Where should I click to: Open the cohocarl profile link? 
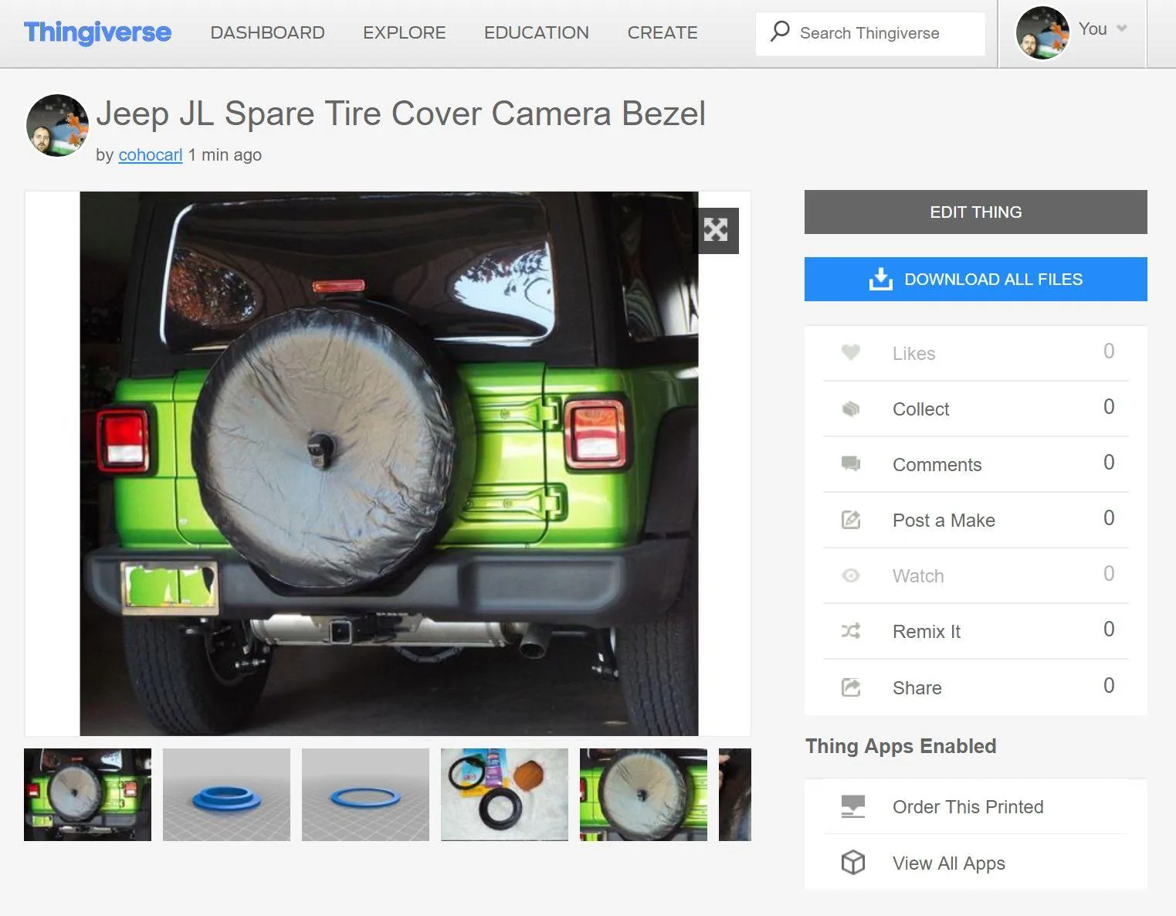pyautogui.click(x=151, y=154)
